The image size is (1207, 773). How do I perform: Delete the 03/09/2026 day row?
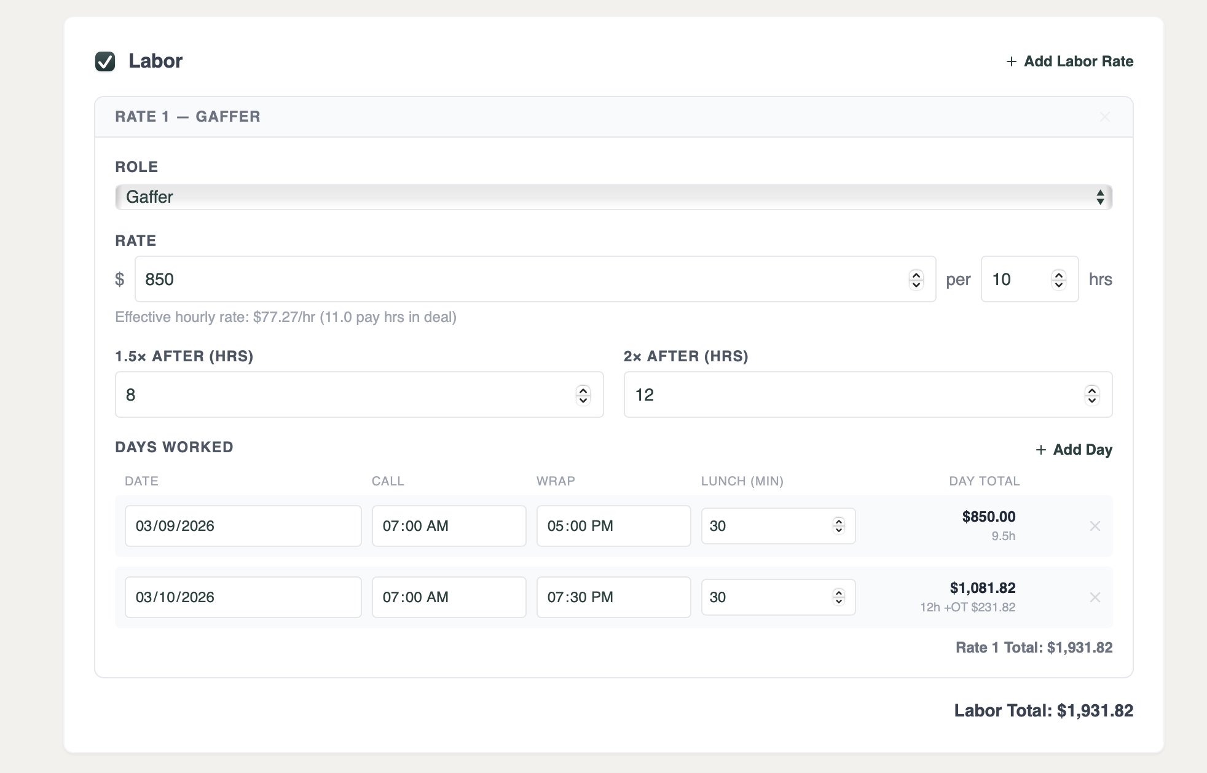click(x=1095, y=526)
